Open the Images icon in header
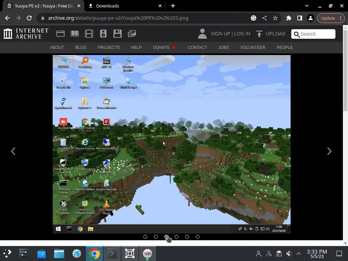This screenshot has height=261, width=348. [x=132, y=34]
